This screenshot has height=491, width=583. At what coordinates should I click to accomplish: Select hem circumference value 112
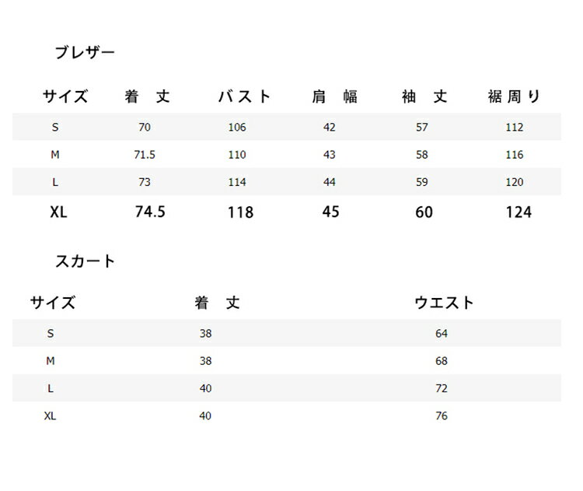(x=514, y=128)
